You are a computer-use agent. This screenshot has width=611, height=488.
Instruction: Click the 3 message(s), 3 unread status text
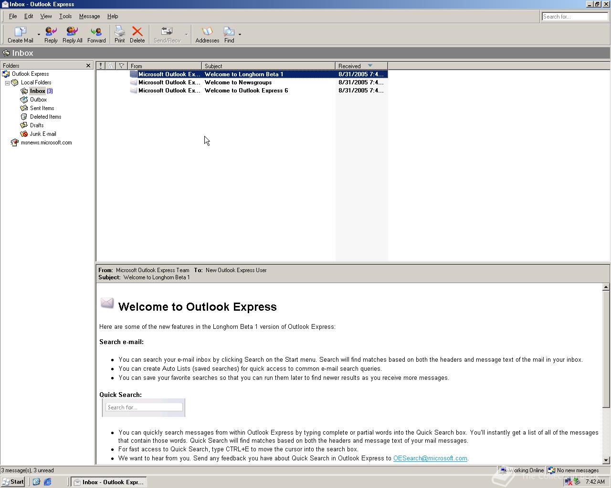point(27,470)
